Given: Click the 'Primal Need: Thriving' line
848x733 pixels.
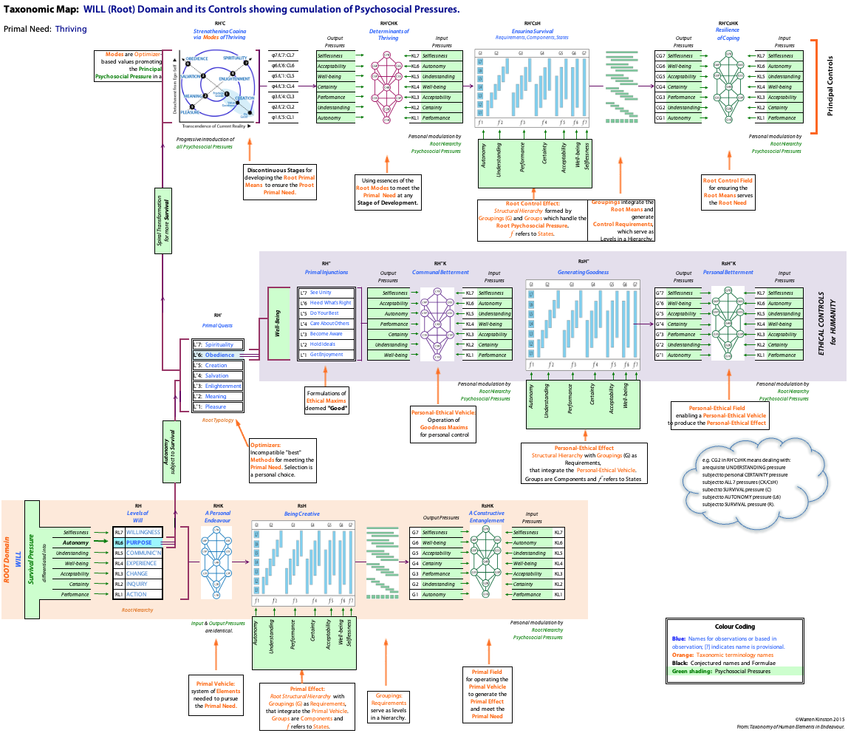Looking at the screenshot, I should coord(46,30).
